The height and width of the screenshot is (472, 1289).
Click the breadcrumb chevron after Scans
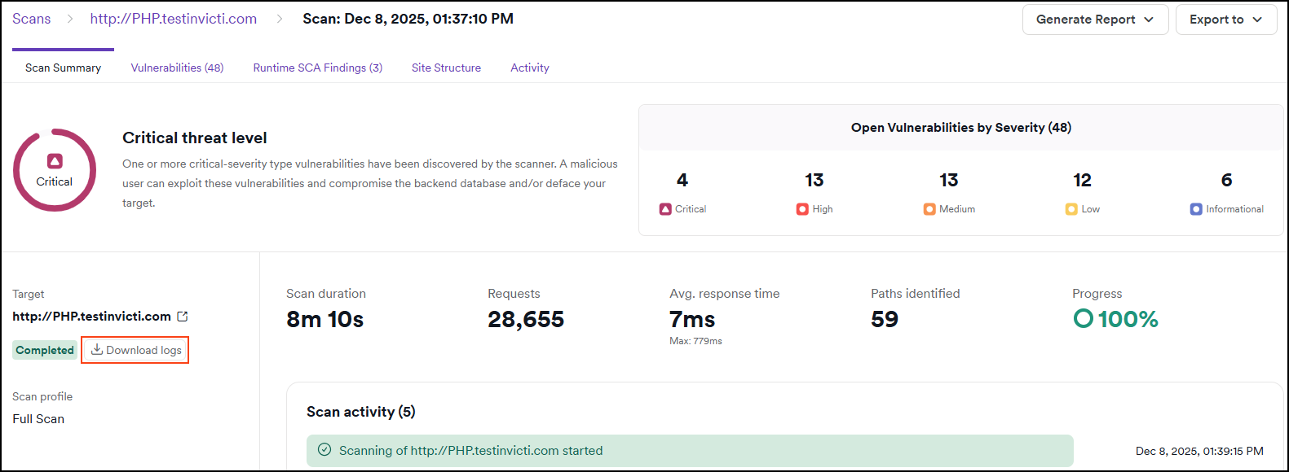[x=70, y=19]
